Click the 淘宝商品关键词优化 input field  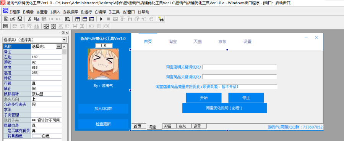pos(240,77)
